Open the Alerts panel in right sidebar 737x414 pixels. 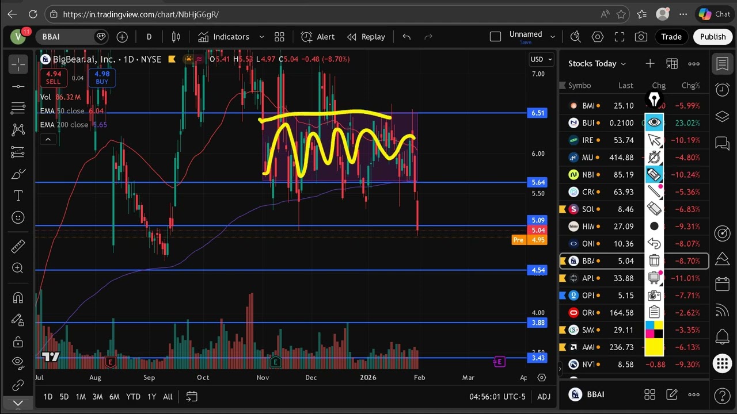[x=722, y=89]
